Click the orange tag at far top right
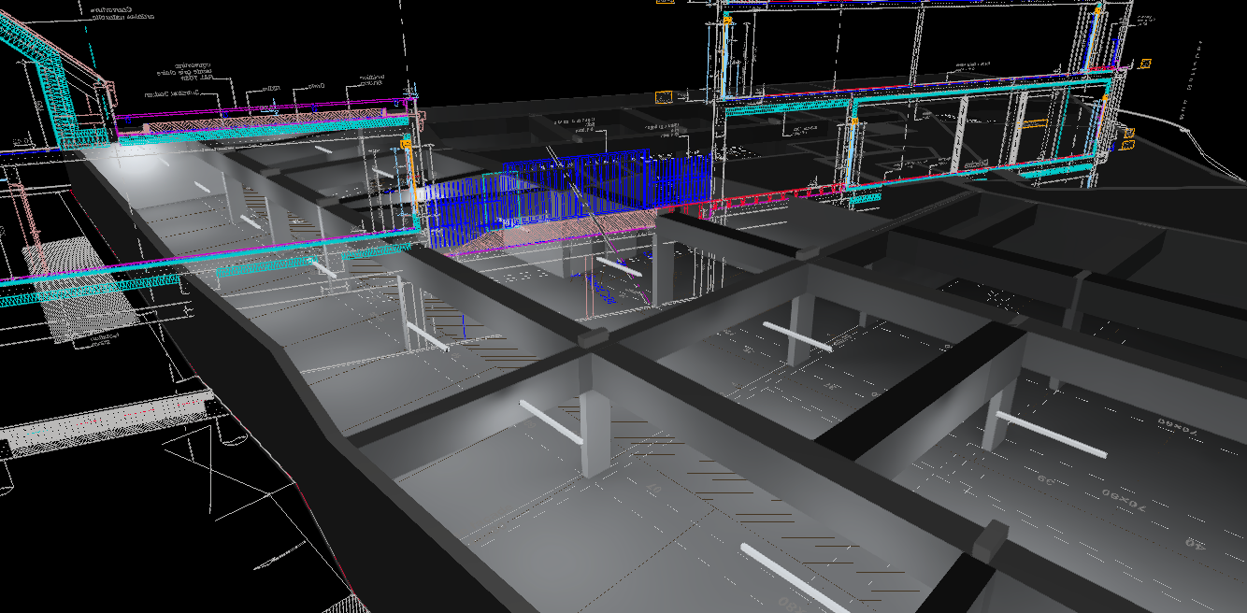1247x613 pixels. [1144, 64]
